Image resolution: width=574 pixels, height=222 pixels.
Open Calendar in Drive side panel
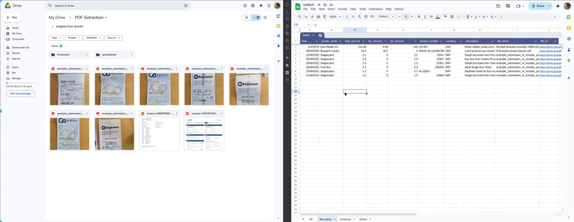click(x=278, y=17)
